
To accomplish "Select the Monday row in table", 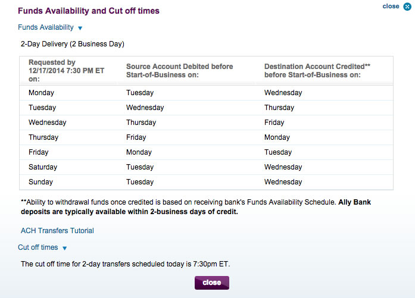I will click(x=206, y=93).
